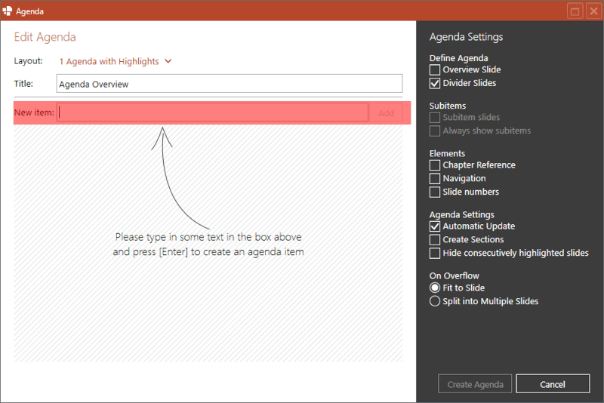Close the Agenda dialog window
Screen dimensions: 604x403
tap(593, 11)
